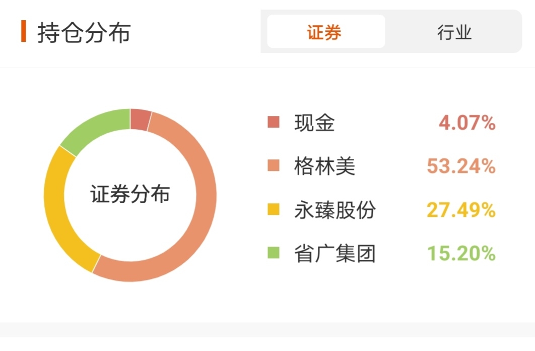Viewport: 535px width, 351px height.
Task: Click the 证券分布 center chart label
Action: tap(130, 195)
